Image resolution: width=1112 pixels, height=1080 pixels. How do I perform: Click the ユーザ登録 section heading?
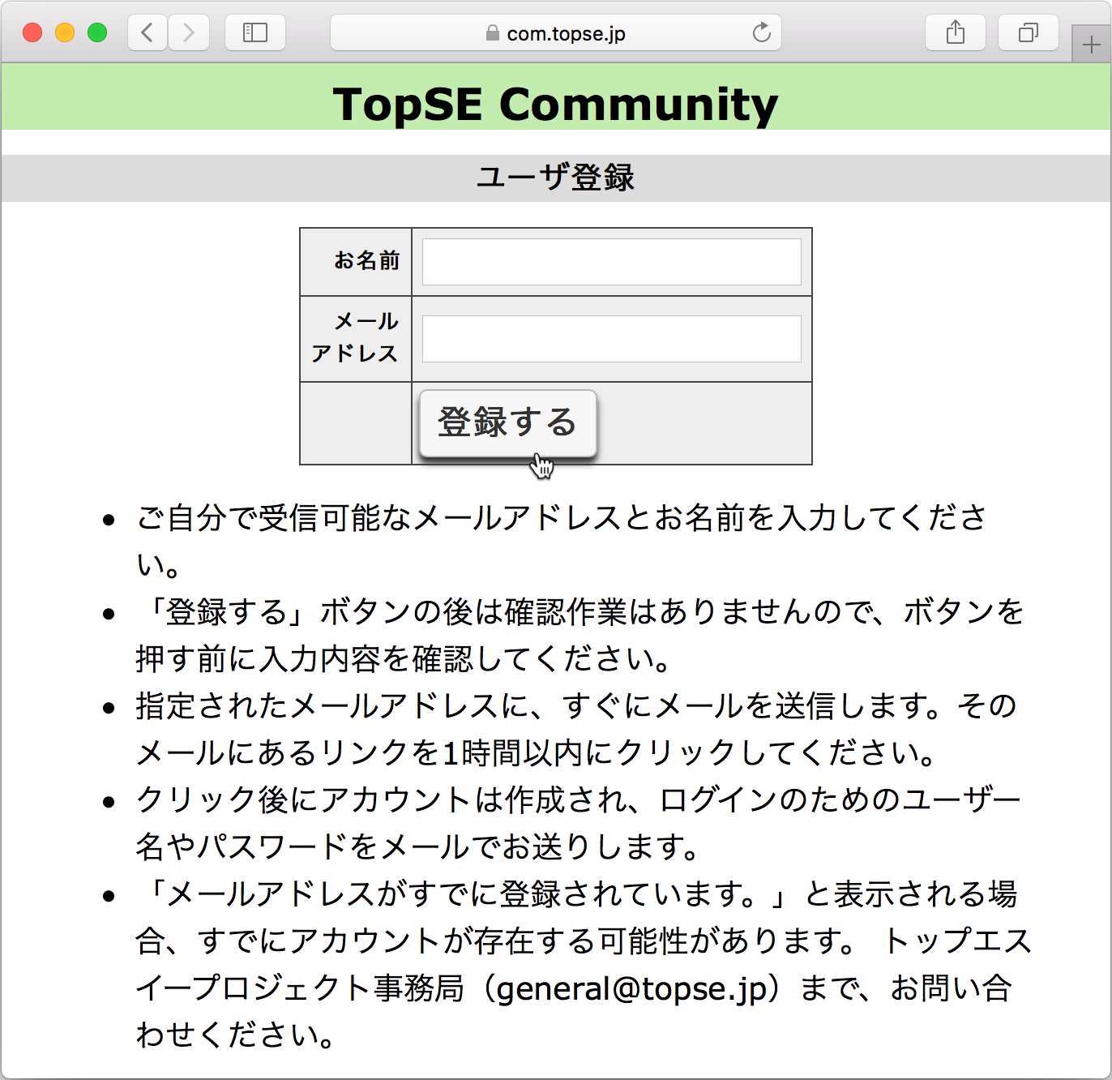click(555, 178)
